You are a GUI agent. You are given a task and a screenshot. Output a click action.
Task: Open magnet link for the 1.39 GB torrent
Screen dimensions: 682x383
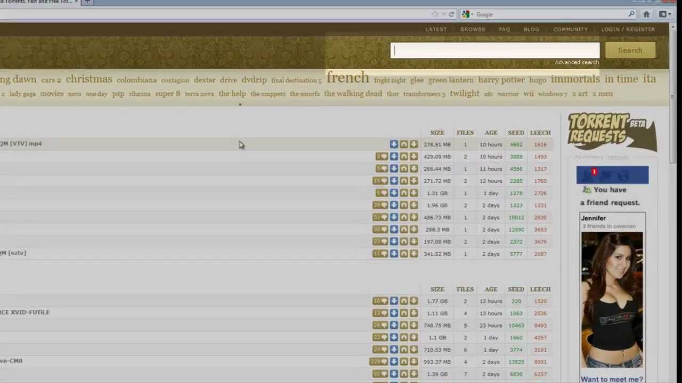(404, 374)
